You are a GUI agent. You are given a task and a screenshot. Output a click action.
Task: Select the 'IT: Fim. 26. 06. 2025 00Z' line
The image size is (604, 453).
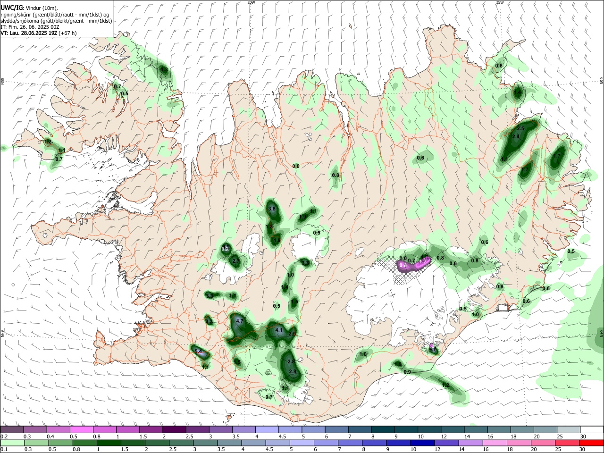[x=30, y=27]
